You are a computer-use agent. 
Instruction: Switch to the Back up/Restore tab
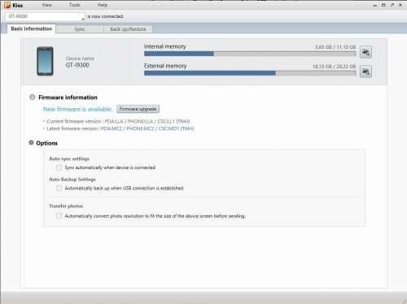click(128, 29)
